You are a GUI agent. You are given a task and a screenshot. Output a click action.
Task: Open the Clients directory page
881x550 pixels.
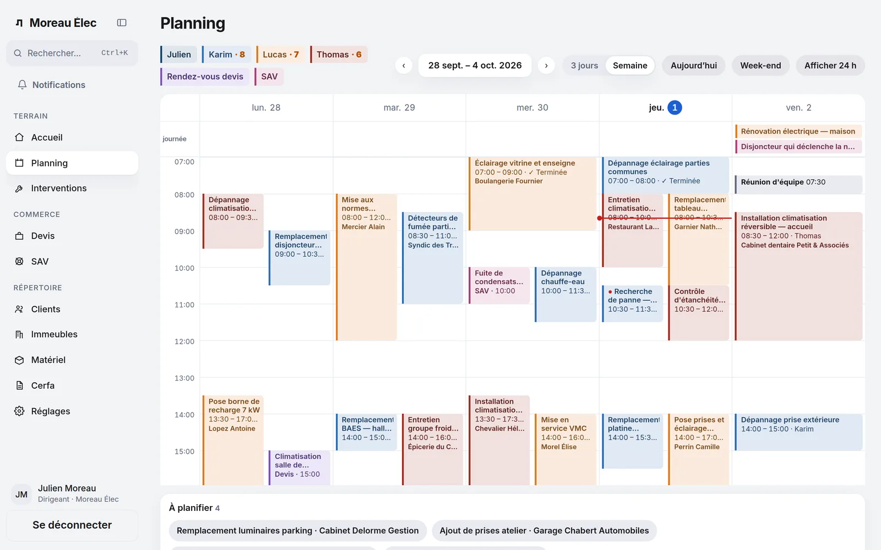[x=72, y=309]
